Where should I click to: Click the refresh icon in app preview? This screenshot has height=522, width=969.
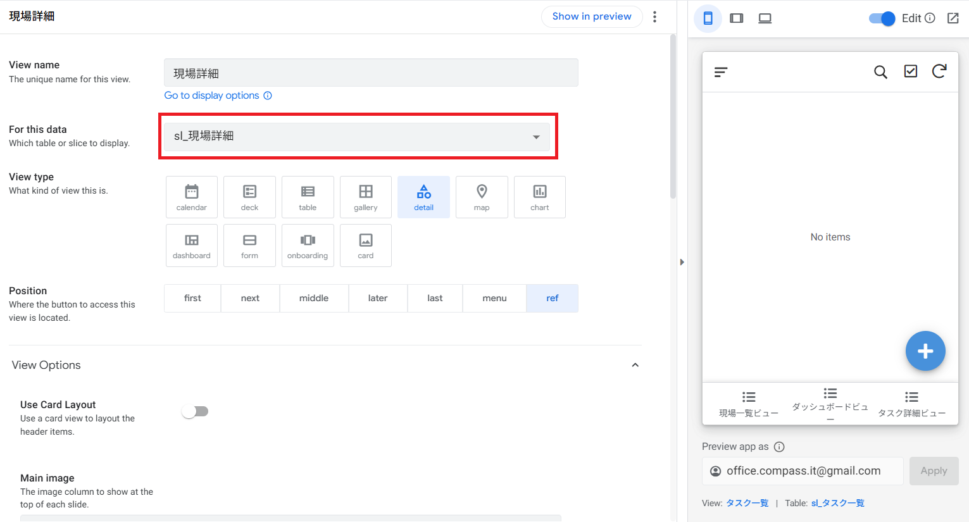tap(939, 71)
